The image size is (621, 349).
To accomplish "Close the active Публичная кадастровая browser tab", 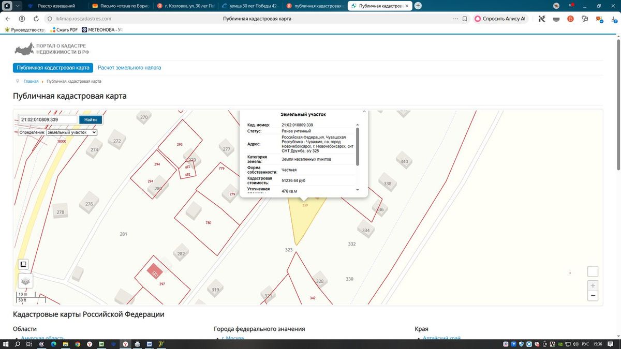I will pos(408,6).
